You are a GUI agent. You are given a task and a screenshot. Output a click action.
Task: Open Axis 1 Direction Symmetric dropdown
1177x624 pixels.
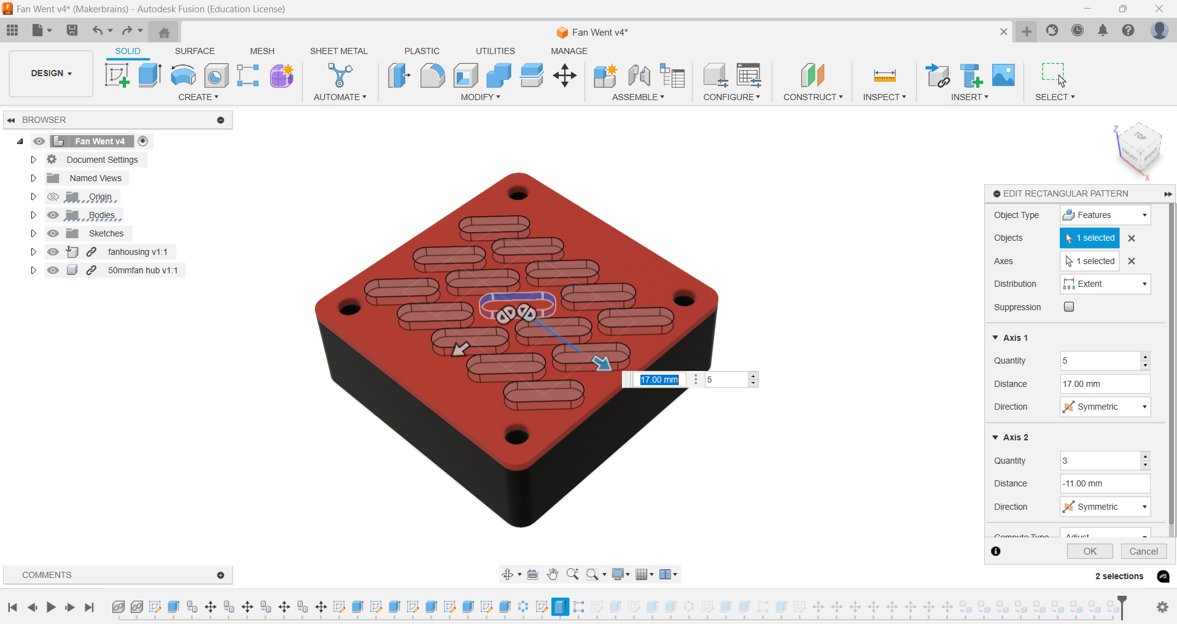click(x=1144, y=406)
